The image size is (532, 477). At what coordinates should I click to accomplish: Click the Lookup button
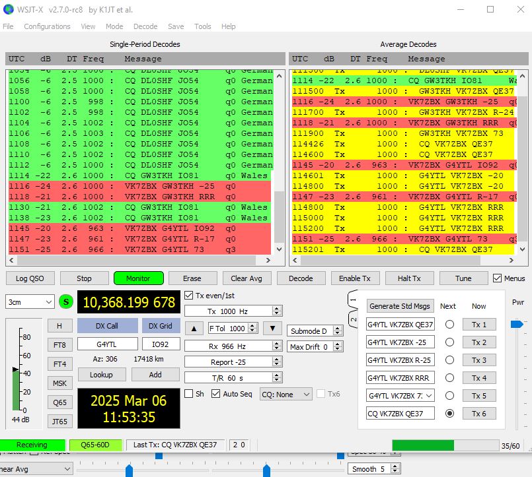click(x=102, y=374)
